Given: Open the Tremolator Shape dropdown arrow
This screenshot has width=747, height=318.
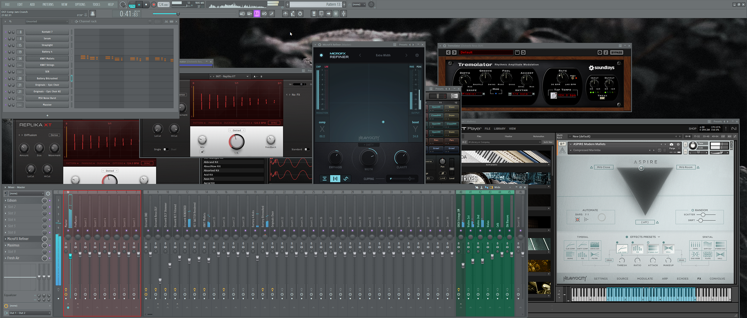Looking at the screenshot, I should coord(484,94).
